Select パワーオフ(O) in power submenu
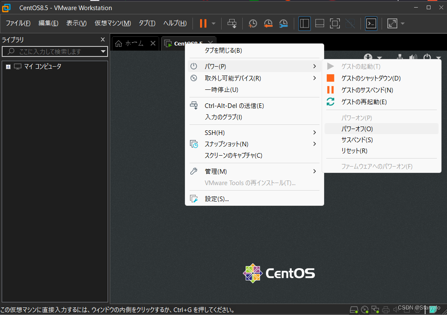Screen dimensions: 447x315 [381, 129]
